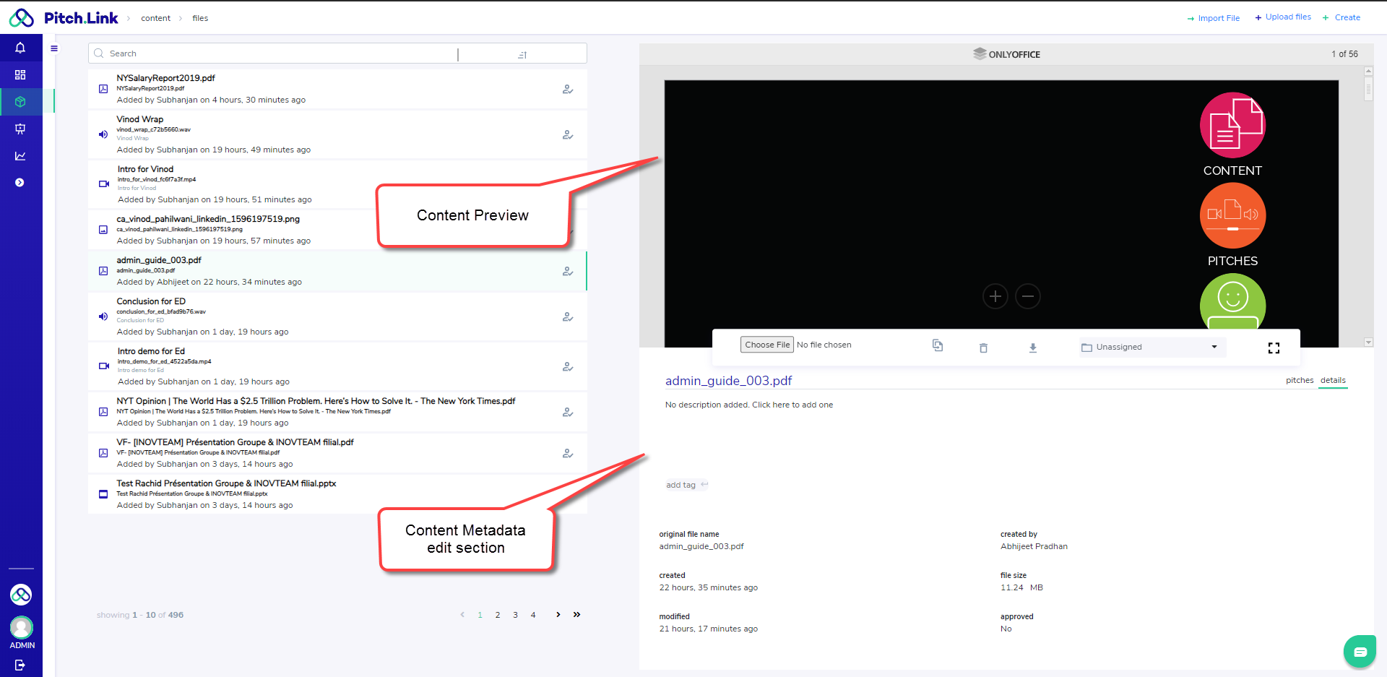The height and width of the screenshot is (677, 1387).
Task: Click the logout icon at sidebar bottom
Action: [20, 665]
